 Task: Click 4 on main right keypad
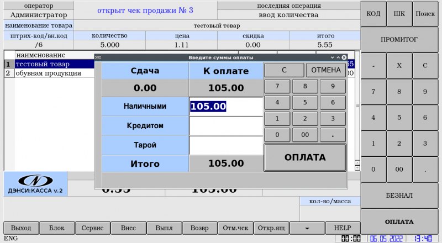[373, 118]
